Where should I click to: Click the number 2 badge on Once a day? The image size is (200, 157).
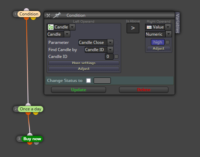[16, 109]
